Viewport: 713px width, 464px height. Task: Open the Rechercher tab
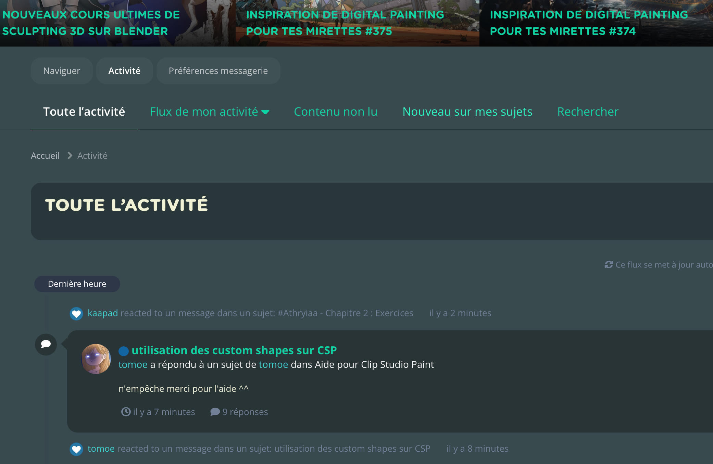[x=588, y=112]
